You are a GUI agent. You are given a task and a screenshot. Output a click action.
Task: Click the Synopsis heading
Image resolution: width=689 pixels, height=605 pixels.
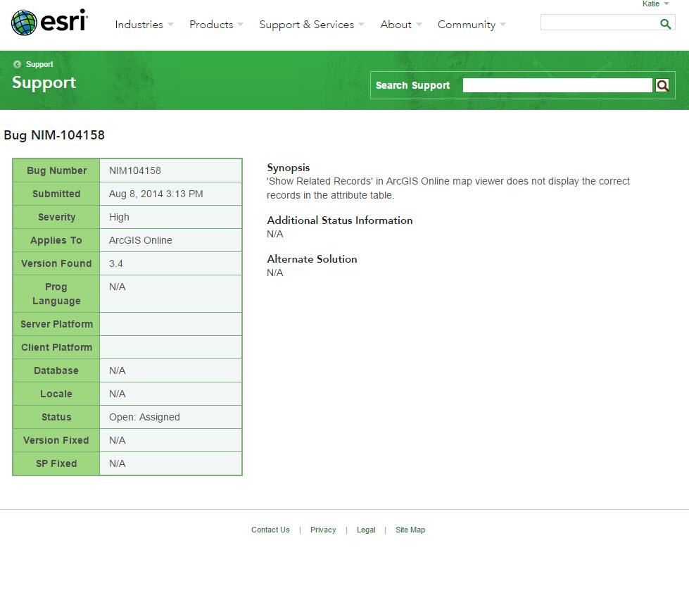[x=289, y=168]
